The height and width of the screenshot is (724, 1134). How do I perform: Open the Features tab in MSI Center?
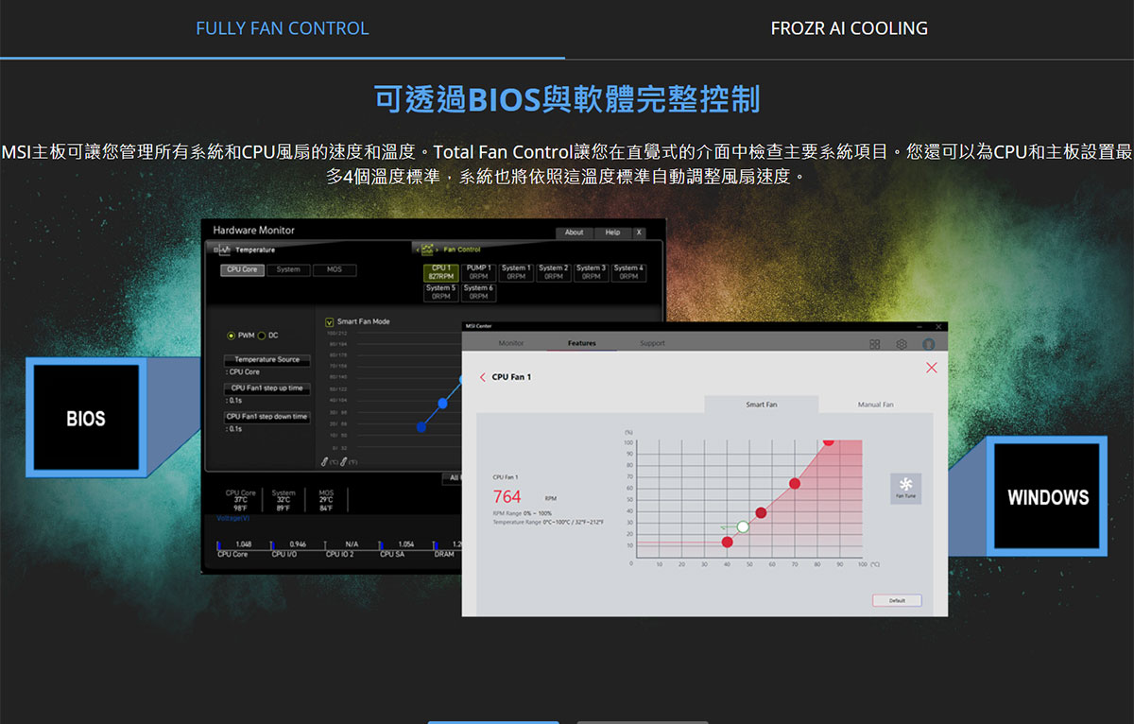pos(582,343)
